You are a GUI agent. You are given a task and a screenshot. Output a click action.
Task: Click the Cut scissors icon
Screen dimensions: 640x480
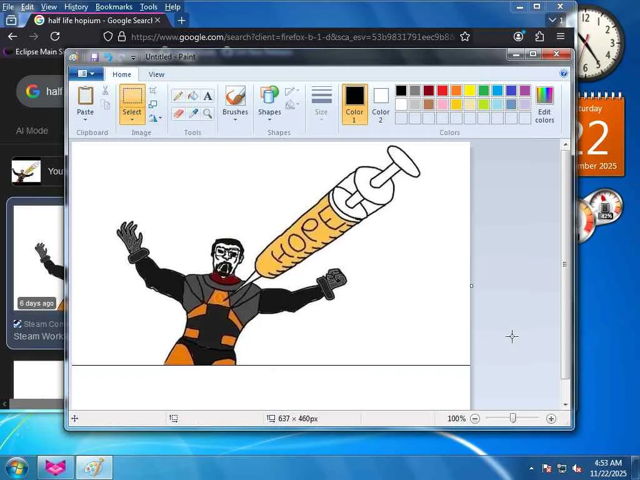click(105, 90)
